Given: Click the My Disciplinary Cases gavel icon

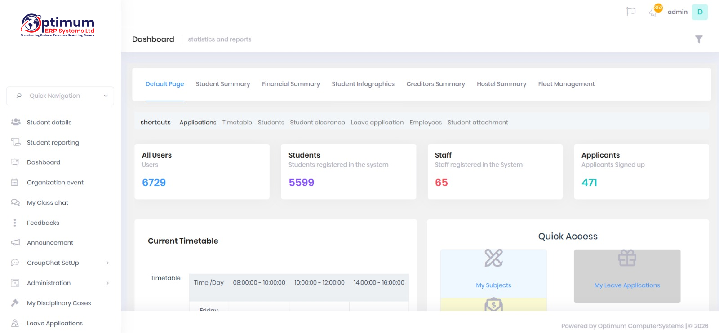Looking at the screenshot, I should point(15,303).
